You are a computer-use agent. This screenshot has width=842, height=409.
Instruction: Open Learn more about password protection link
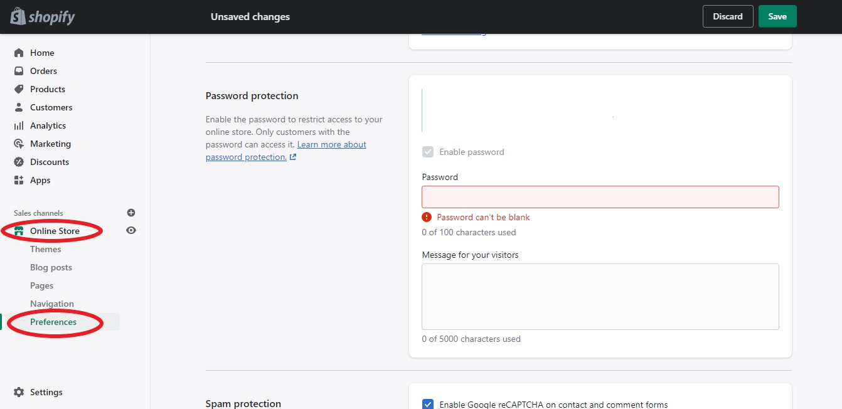click(331, 145)
